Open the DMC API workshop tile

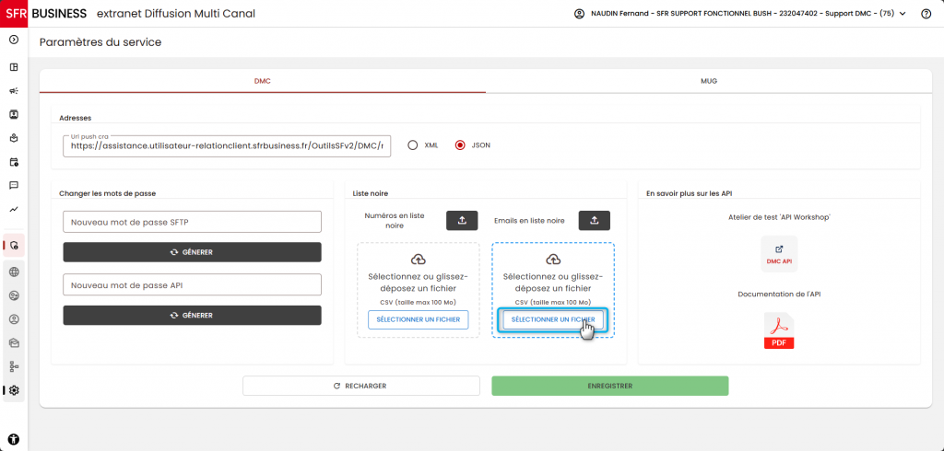(x=779, y=254)
